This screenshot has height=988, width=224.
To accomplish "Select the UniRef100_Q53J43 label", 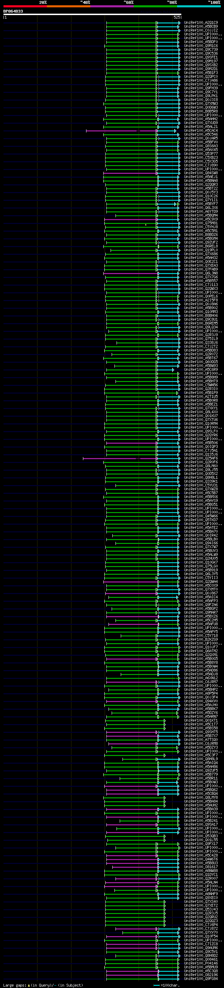I will click(x=201, y=909).
